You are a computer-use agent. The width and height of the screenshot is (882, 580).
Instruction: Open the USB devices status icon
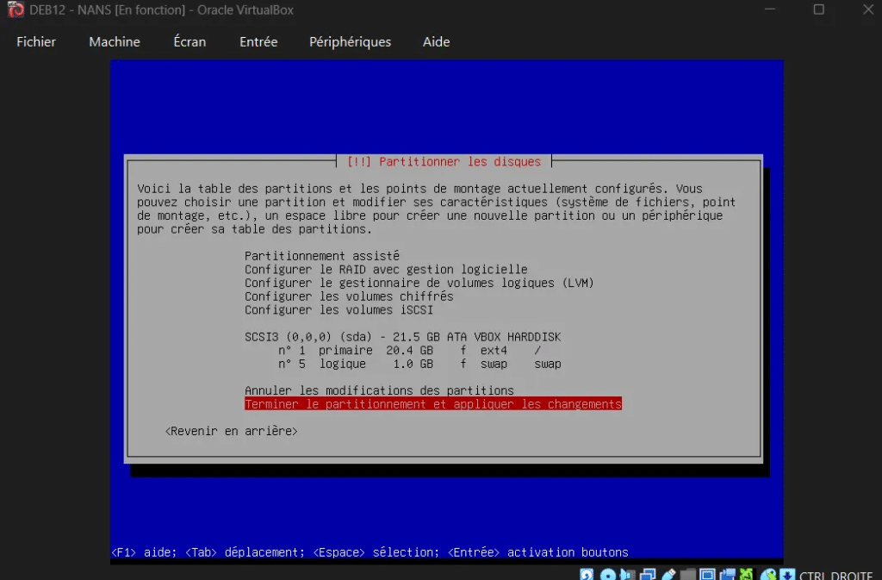point(668,575)
